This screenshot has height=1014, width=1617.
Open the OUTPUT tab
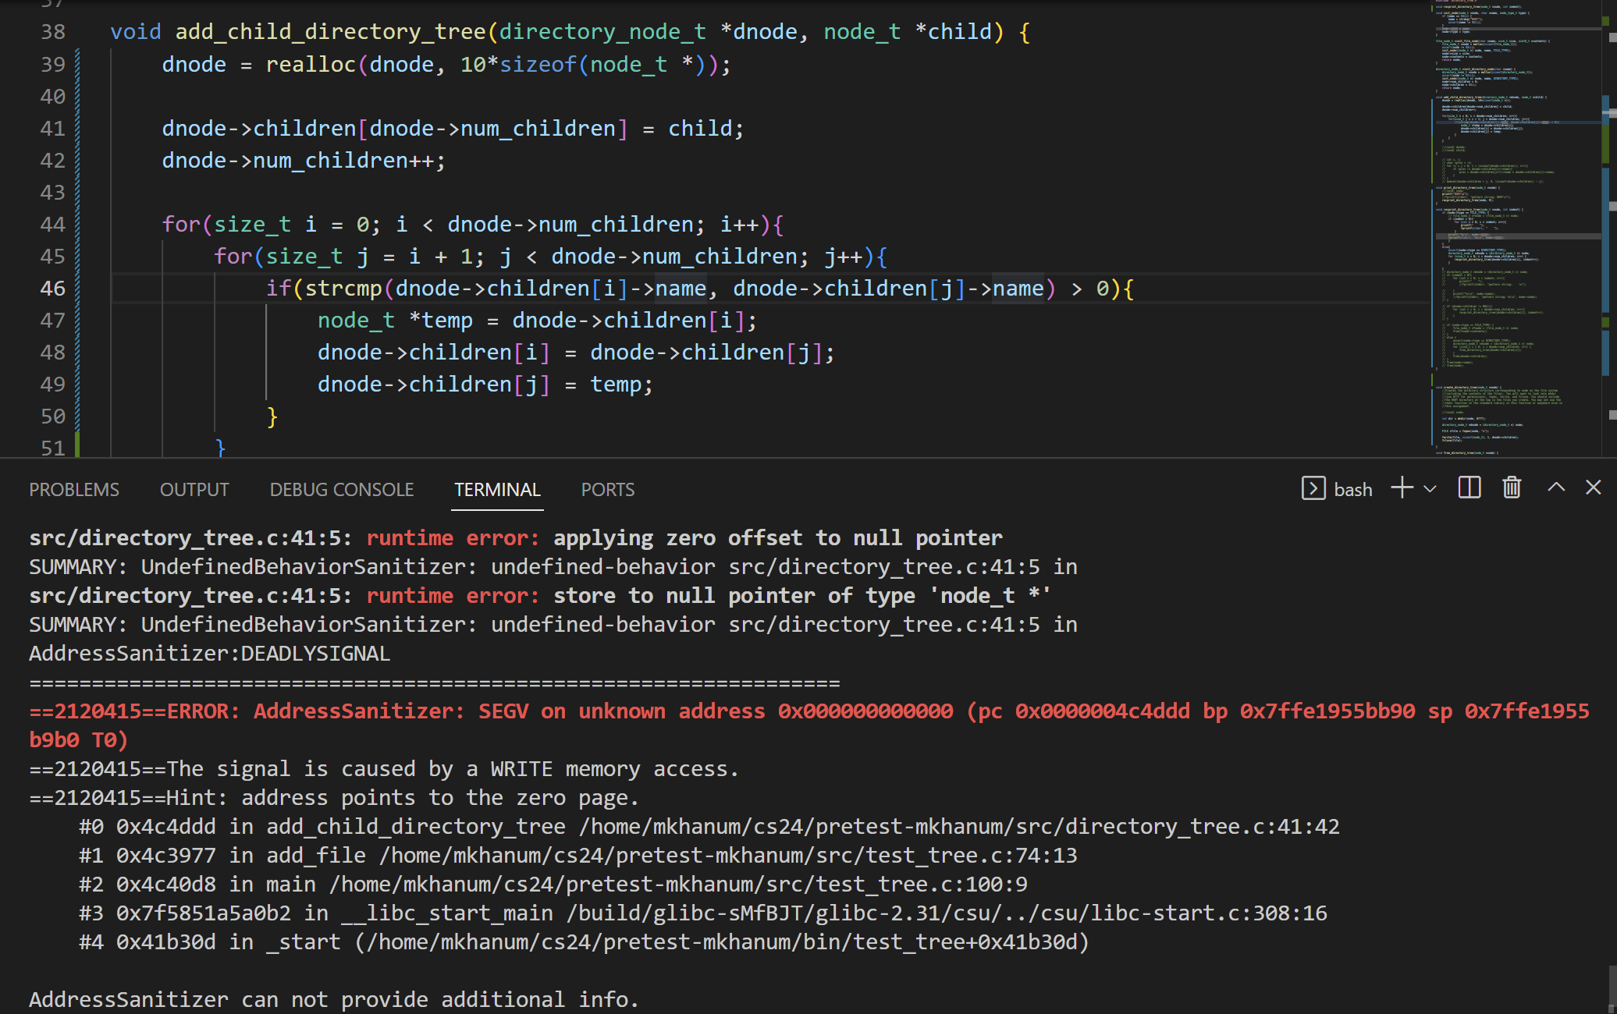[x=194, y=490]
